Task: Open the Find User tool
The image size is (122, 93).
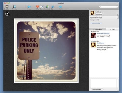Action: click(14, 7)
